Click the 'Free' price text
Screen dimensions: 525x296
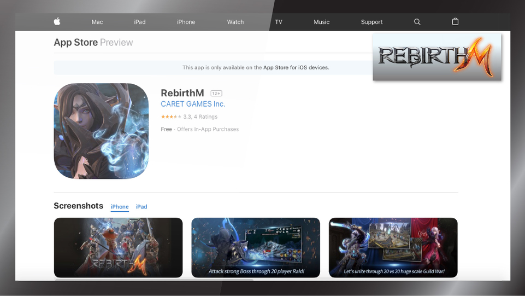pos(166,129)
